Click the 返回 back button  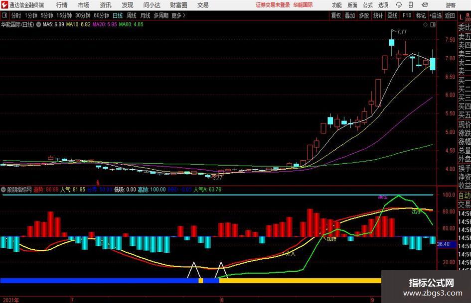point(450,15)
